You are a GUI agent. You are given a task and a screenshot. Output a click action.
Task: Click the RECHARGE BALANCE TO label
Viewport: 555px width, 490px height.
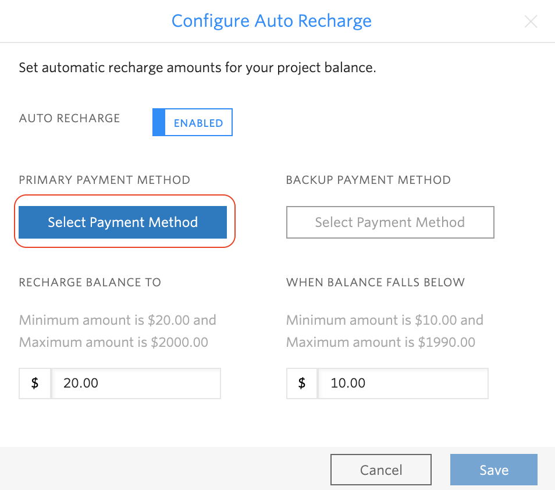coord(90,282)
